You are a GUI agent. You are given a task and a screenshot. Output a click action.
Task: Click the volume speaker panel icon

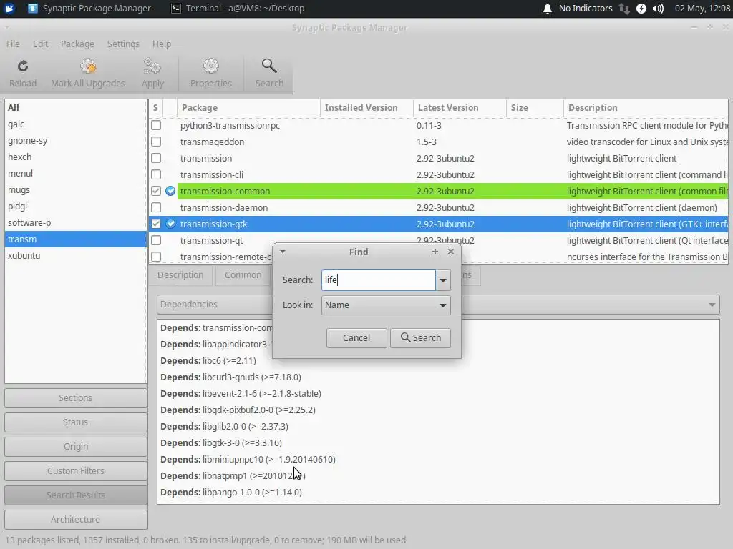pyautogui.click(x=659, y=9)
